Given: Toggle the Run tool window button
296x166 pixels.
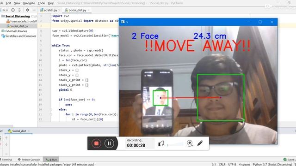Looking at the screenshot, I should (51, 160).
